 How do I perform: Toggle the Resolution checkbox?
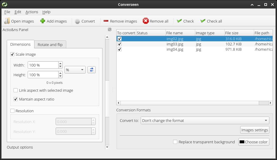point(12,111)
